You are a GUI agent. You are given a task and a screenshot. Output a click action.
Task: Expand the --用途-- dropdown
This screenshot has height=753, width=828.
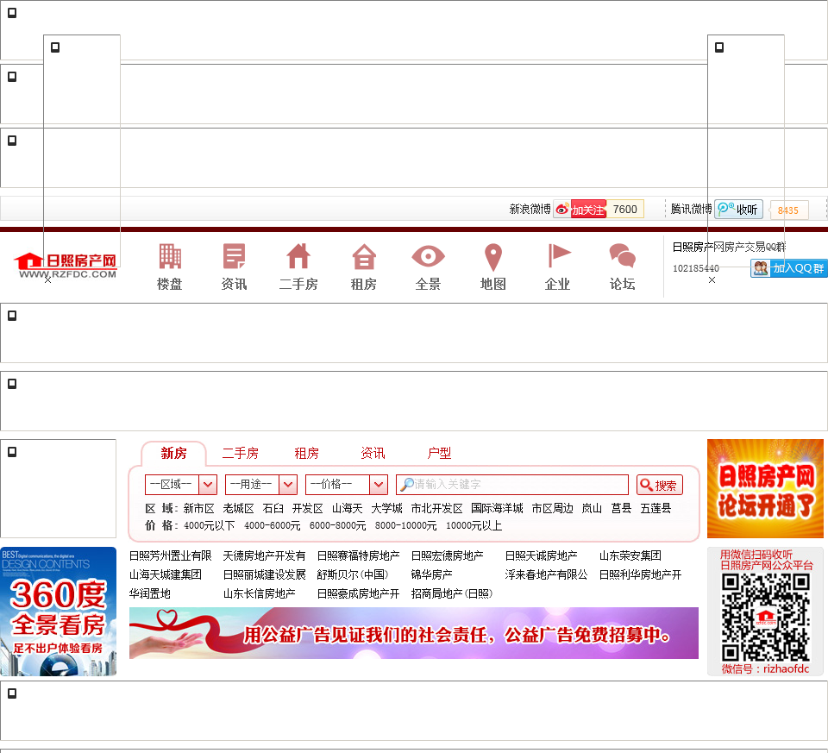261,485
